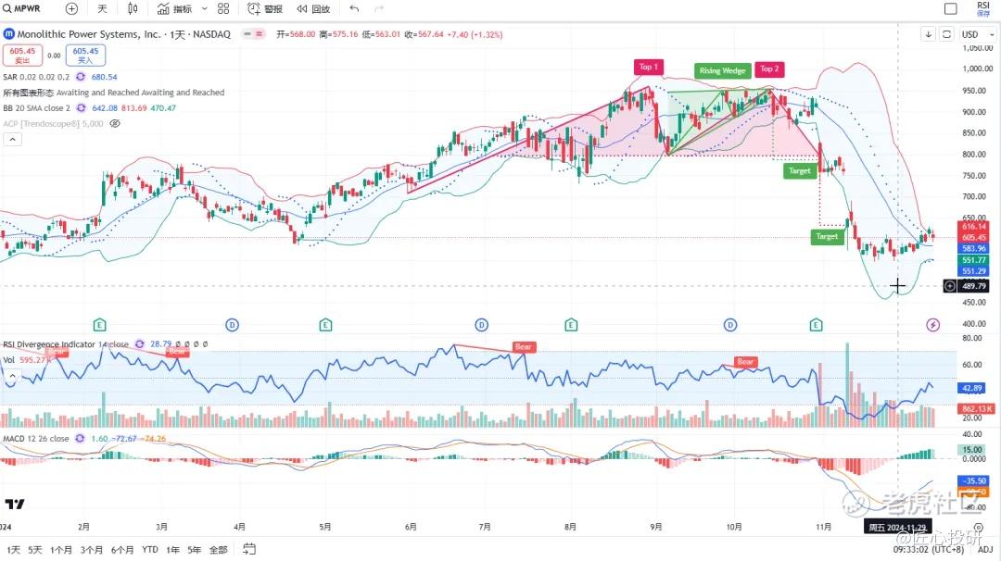
Task: Show the hidden ACP Trendoscope indicator
Action: pyautogui.click(x=115, y=124)
